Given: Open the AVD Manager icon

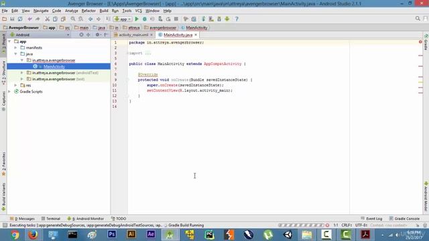Looking at the screenshot, I should coord(211,19).
